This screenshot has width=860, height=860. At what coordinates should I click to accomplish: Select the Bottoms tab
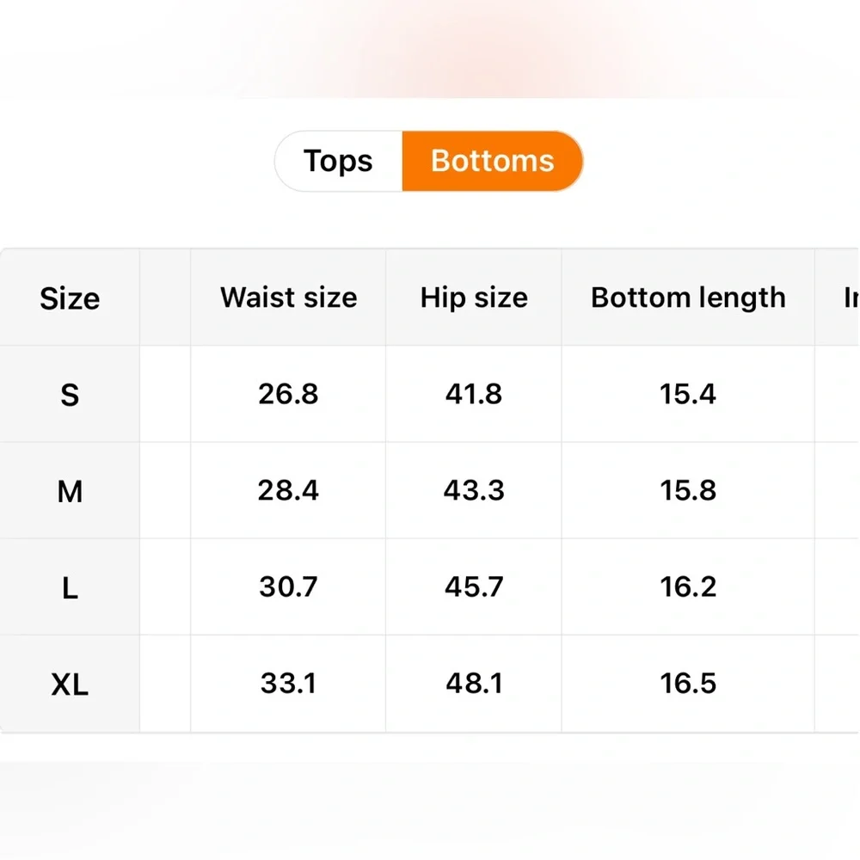point(492,161)
